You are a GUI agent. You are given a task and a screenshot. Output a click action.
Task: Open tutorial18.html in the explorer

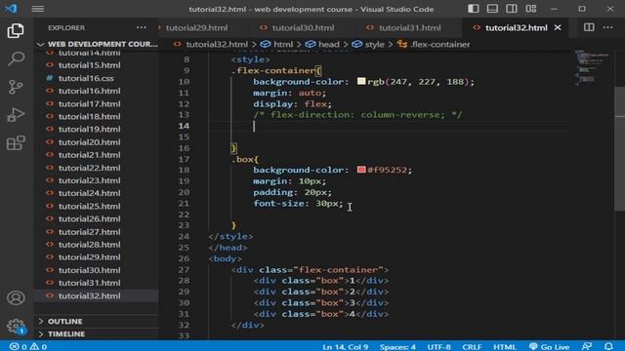pos(97,116)
